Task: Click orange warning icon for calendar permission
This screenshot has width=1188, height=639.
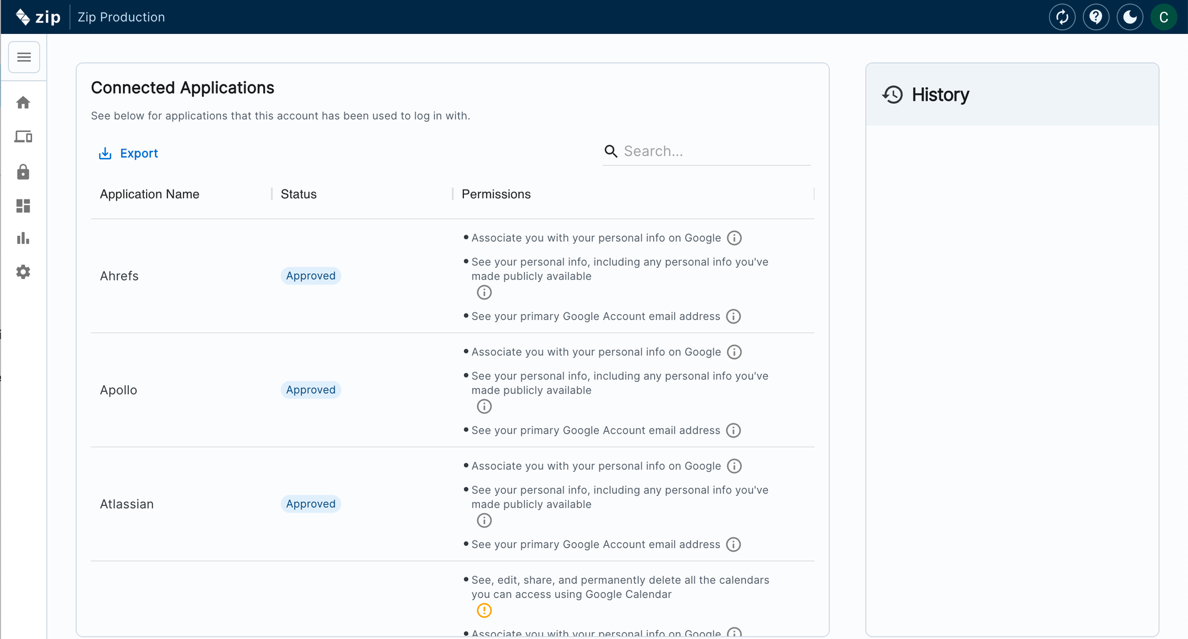Action: [484, 610]
